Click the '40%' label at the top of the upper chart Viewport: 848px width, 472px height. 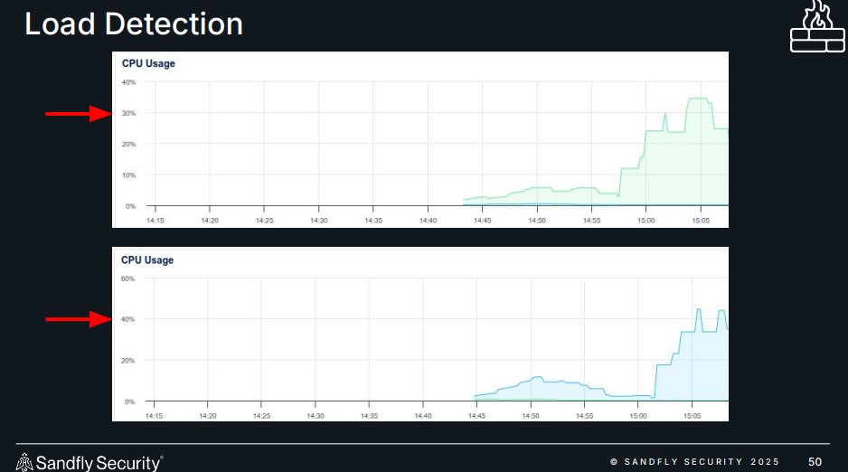pyautogui.click(x=128, y=82)
